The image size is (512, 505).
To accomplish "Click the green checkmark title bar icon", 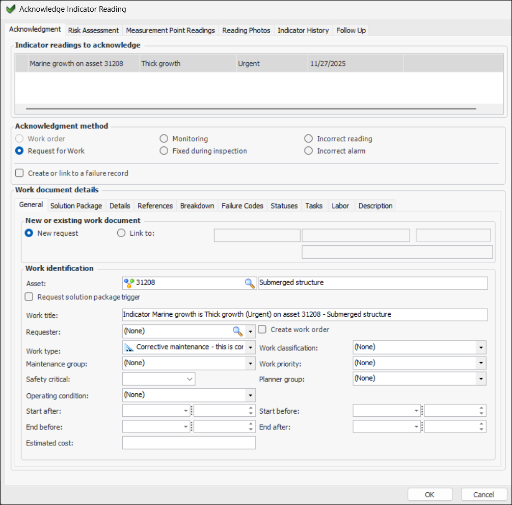I will coord(10,9).
